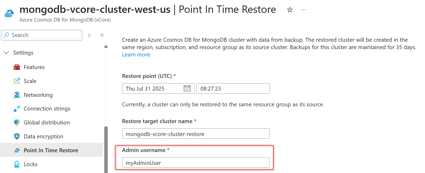Screen dimensions: 425x173
Task: Click the Locks padlock icon
Action: (17, 164)
